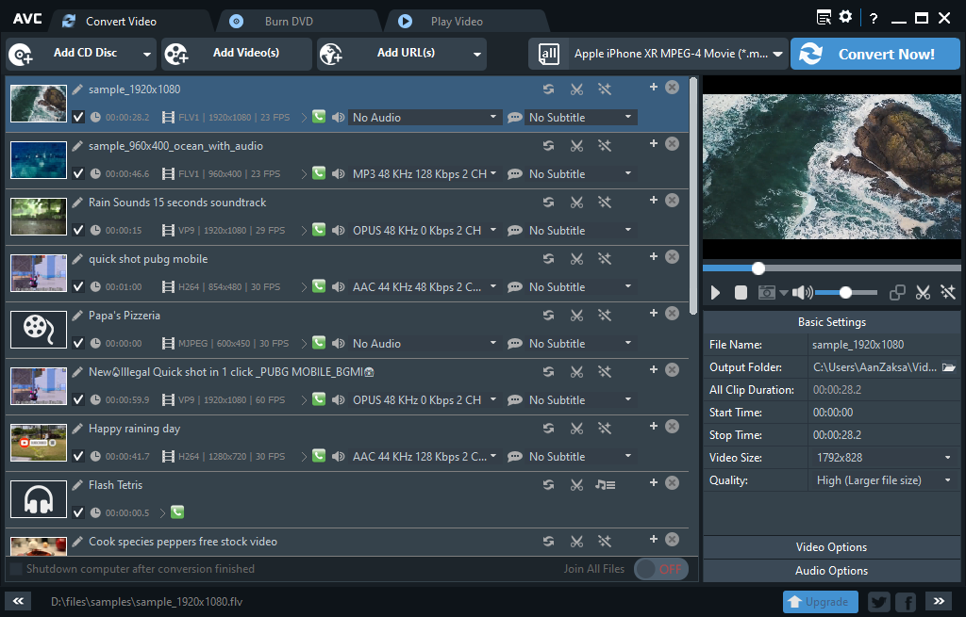
Task: Open the output folder browse icon
Action: [x=949, y=367]
